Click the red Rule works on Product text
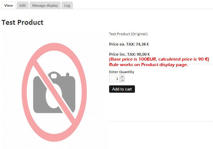 click(x=149, y=65)
